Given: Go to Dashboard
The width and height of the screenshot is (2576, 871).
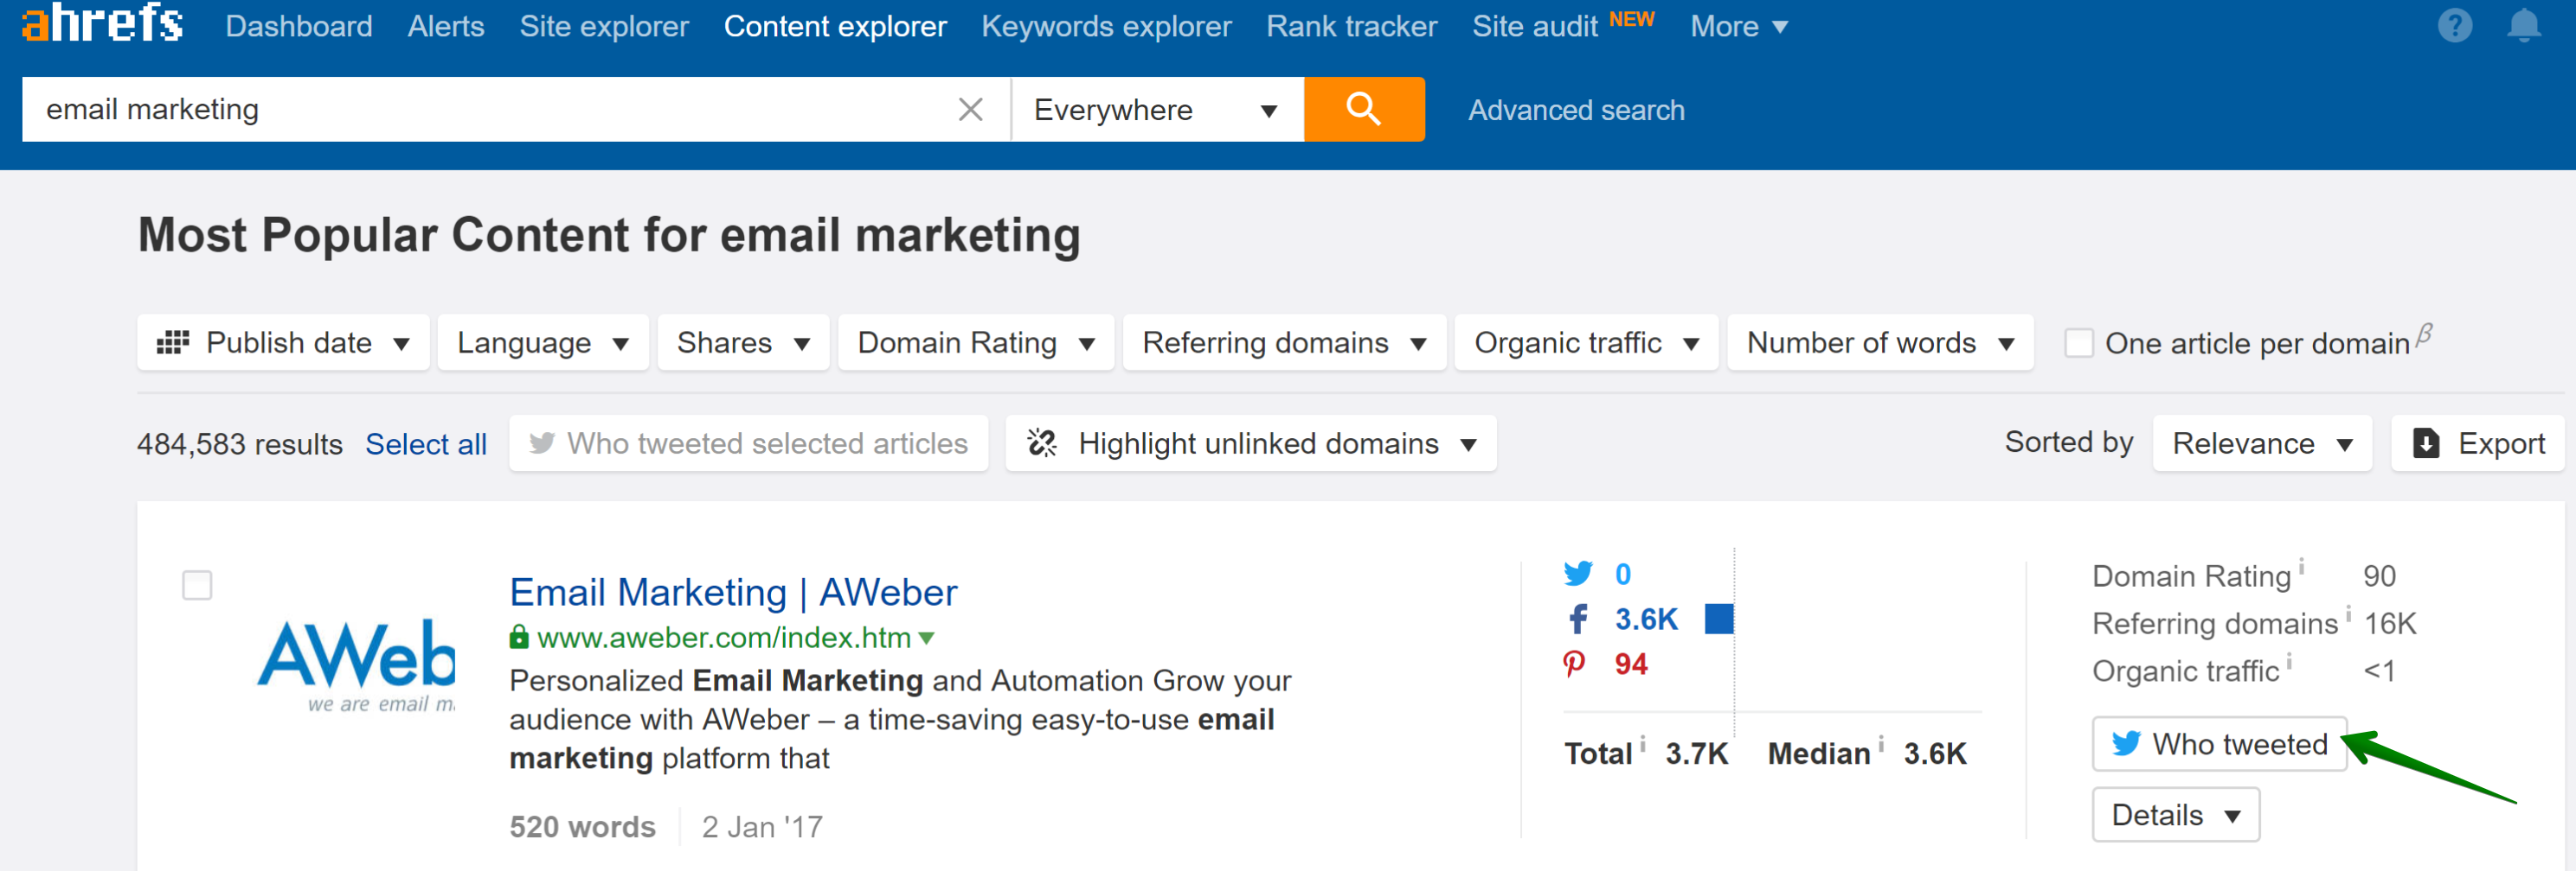Looking at the screenshot, I should pyautogui.click(x=299, y=26).
